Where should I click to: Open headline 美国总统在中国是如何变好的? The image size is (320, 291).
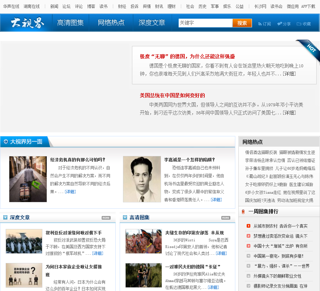point(172,95)
